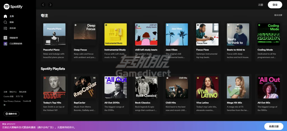Expand the 专注 section with 显示全部
The image size is (287, 131).
click(278, 15)
